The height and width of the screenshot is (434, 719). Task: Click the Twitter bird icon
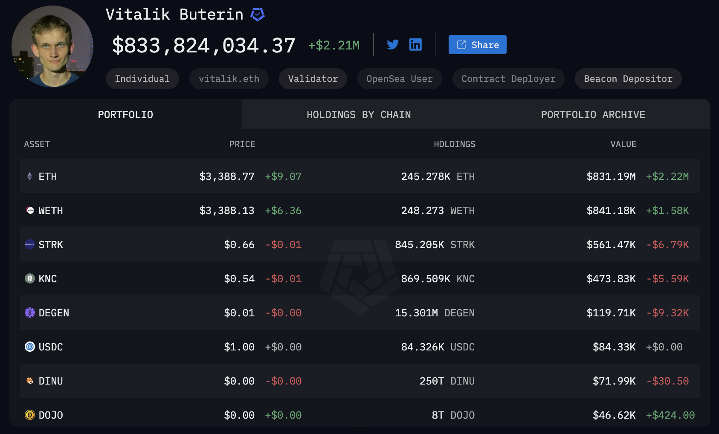393,44
